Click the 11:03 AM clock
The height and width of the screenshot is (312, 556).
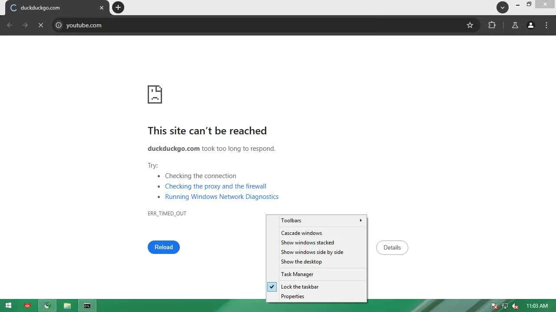click(537, 306)
